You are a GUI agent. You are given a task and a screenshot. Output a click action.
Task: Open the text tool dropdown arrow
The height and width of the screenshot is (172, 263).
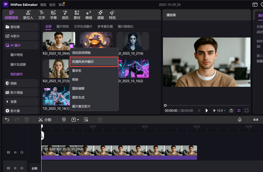tap(78, 119)
